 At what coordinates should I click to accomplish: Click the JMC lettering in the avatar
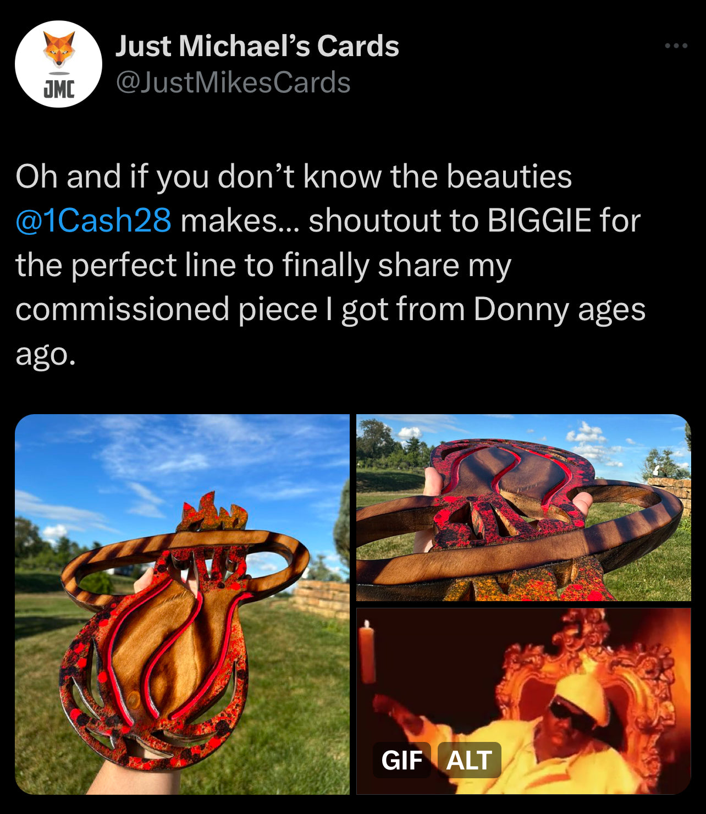59,88
